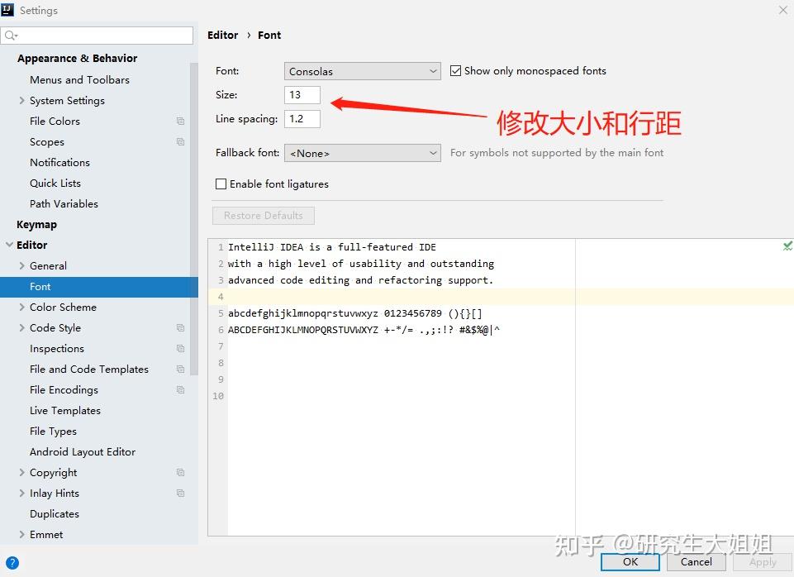Click the project-level icon beside File Colors
Viewport: 794px width, 577px height.
coord(180,121)
